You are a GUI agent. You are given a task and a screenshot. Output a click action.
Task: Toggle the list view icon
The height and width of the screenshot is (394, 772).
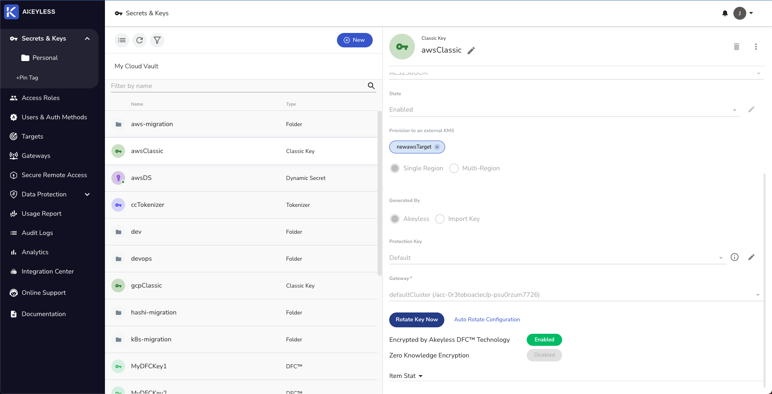[x=122, y=40]
